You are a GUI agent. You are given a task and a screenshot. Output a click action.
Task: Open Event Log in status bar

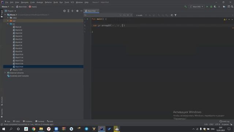pos(224,121)
